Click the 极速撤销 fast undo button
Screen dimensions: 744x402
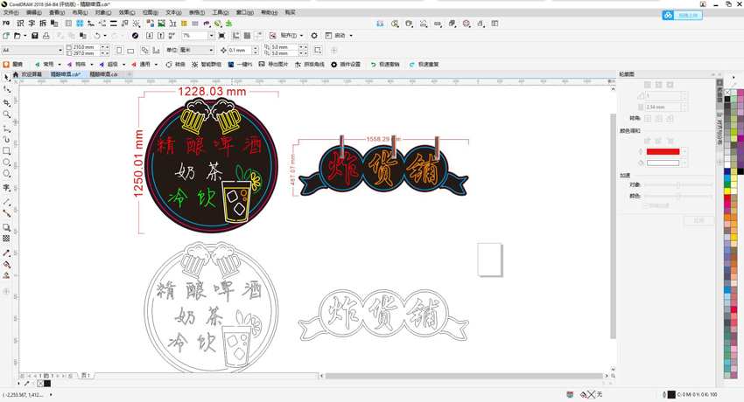click(x=385, y=65)
